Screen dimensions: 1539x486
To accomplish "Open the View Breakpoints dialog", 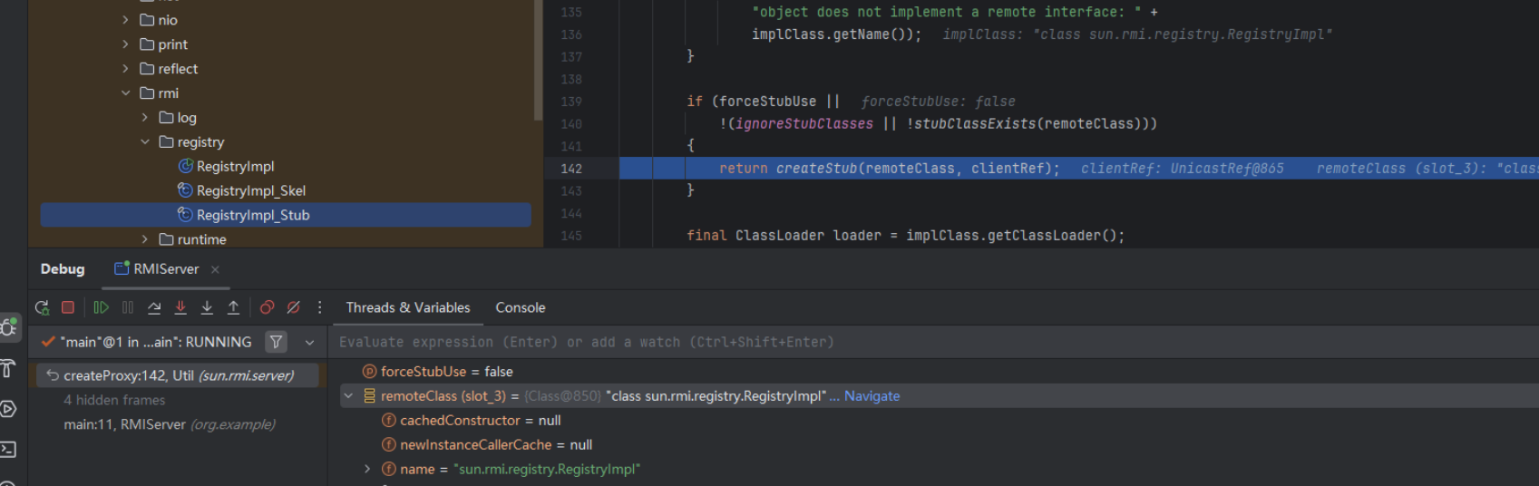I will pos(267,308).
